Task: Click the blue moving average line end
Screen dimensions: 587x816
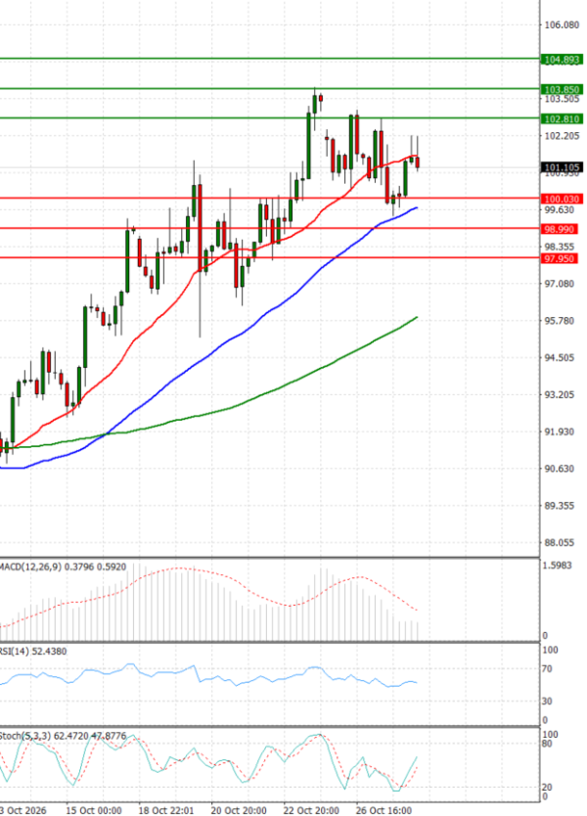Action: [417, 207]
